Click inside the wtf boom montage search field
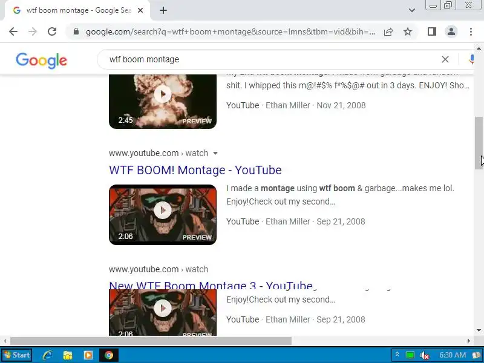Viewport: 484px width, 363px height. point(272,59)
